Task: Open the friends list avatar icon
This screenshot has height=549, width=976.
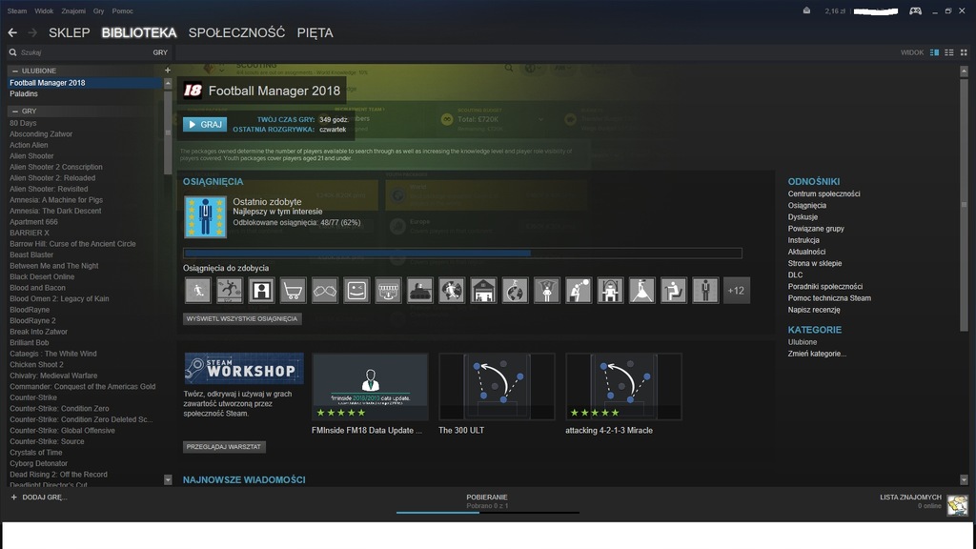Action: (x=957, y=505)
